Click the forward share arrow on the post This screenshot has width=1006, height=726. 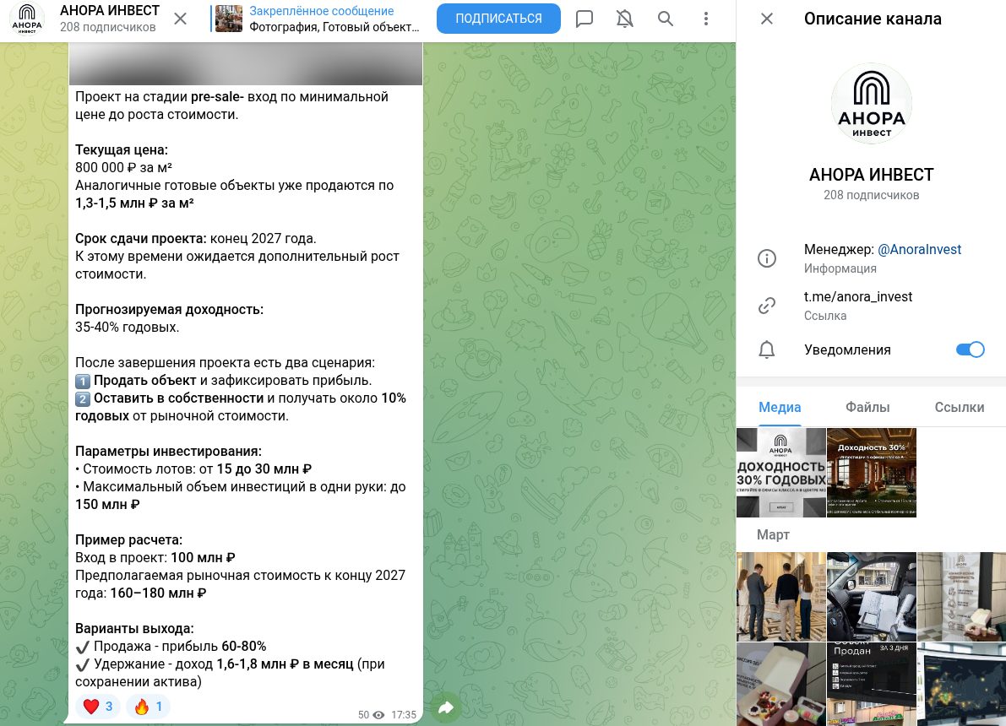[447, 707]
